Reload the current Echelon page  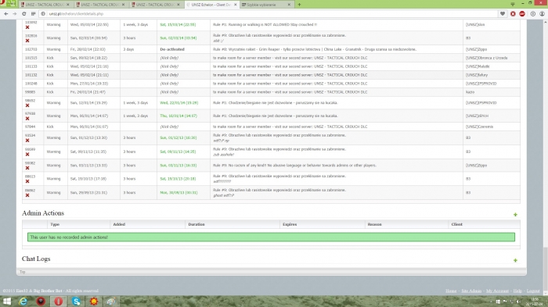(23, 13)
